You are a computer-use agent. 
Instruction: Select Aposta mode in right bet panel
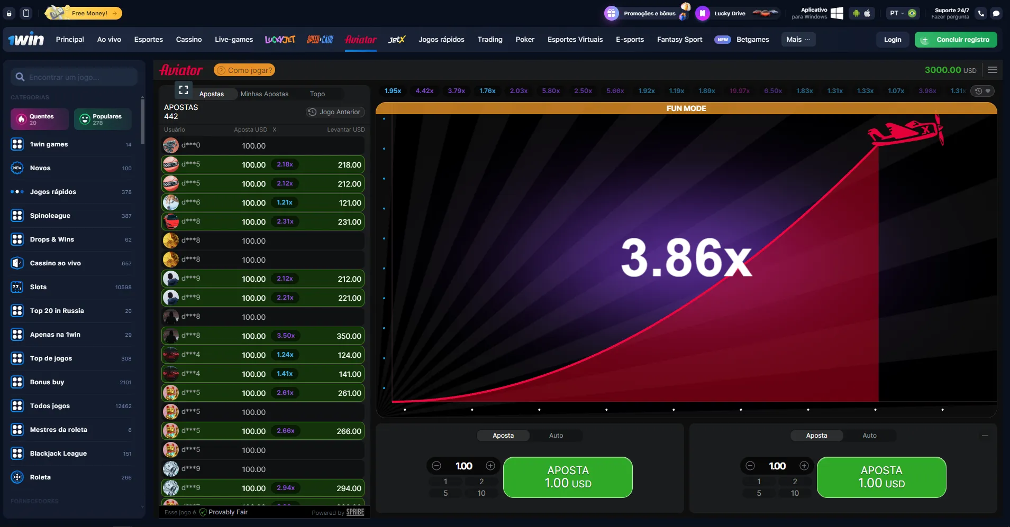pos(816,436)
